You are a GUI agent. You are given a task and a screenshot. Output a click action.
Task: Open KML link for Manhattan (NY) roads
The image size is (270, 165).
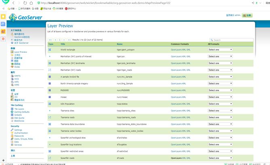coord(184,70)
